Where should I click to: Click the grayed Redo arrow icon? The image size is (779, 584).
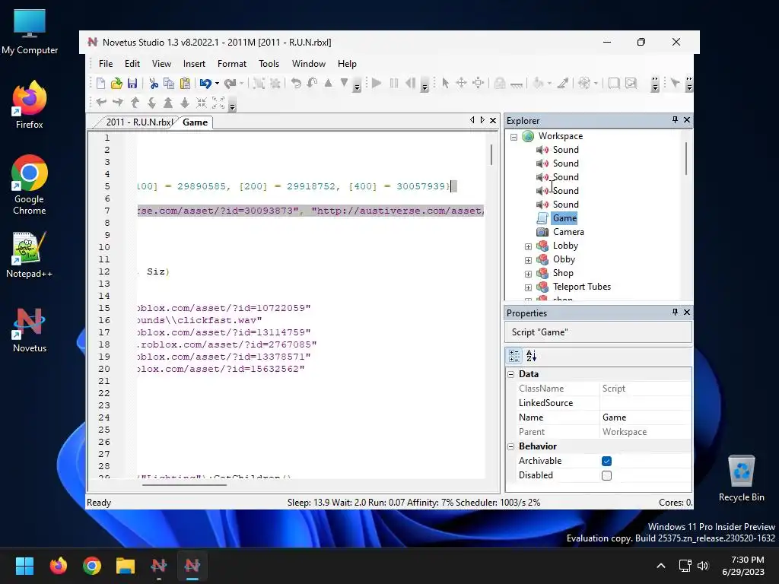click(230, 84)
